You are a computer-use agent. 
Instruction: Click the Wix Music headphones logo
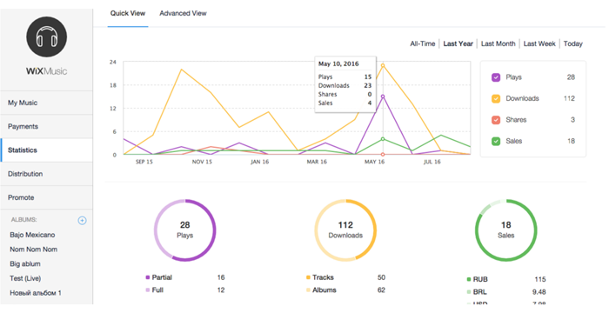(47, 37)
